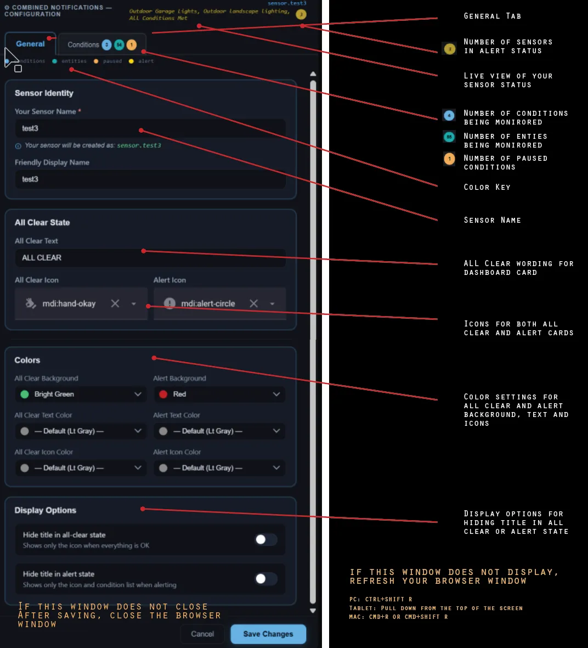Click the teal entities count badge on Conditions tab

tap(119, 44)
